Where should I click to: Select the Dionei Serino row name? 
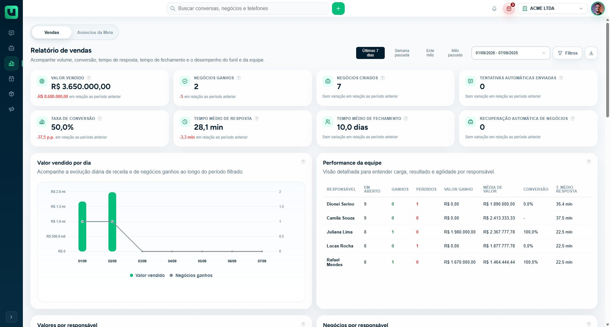point(340,204)
